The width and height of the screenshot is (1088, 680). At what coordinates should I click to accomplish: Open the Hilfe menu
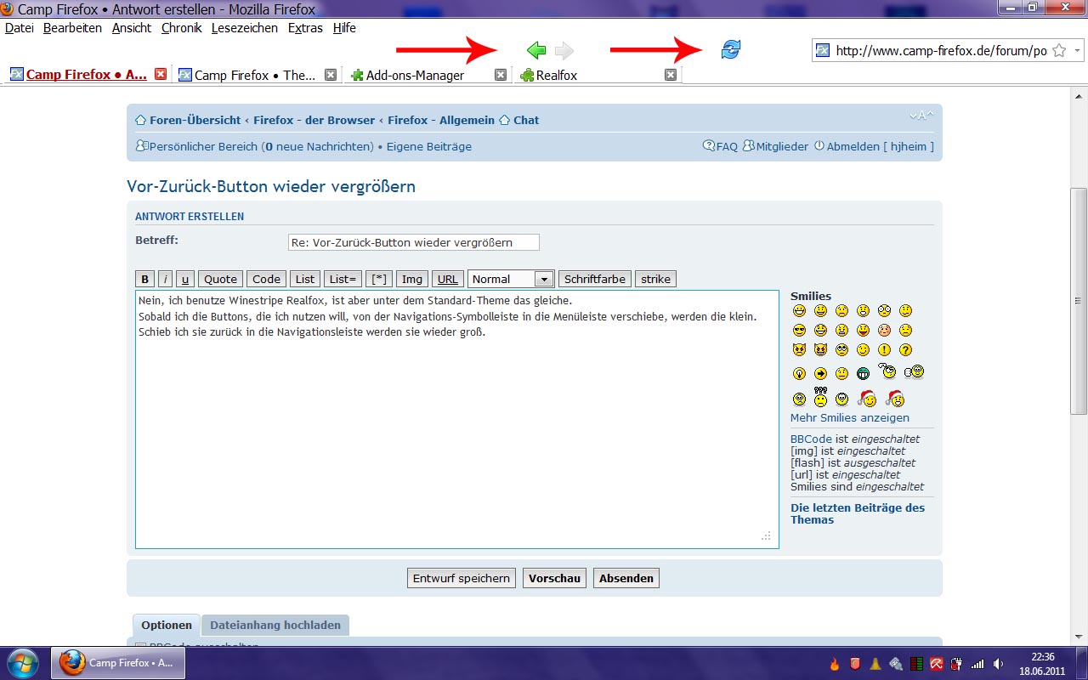(344, 28)
